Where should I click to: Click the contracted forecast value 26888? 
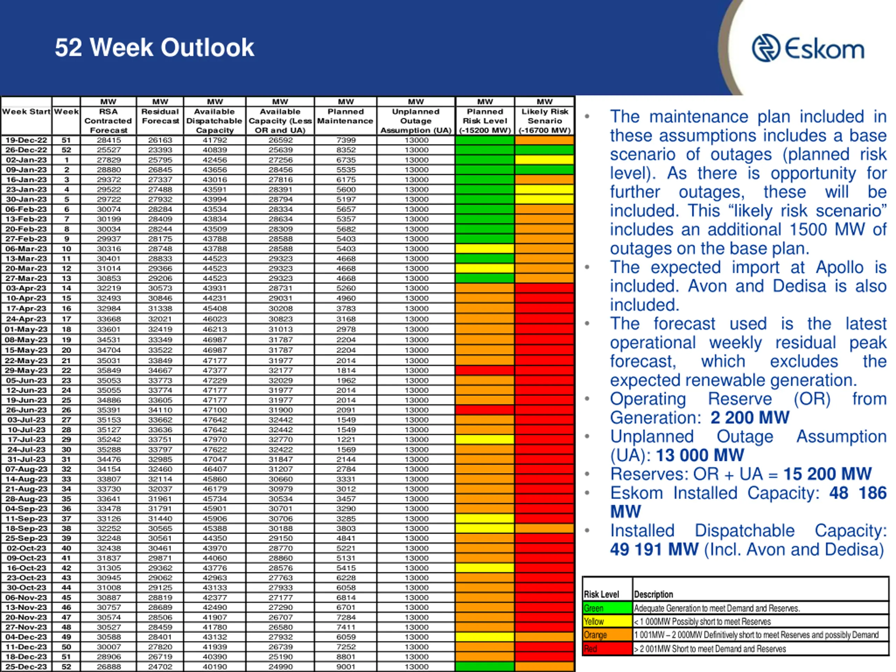(108, 667)
